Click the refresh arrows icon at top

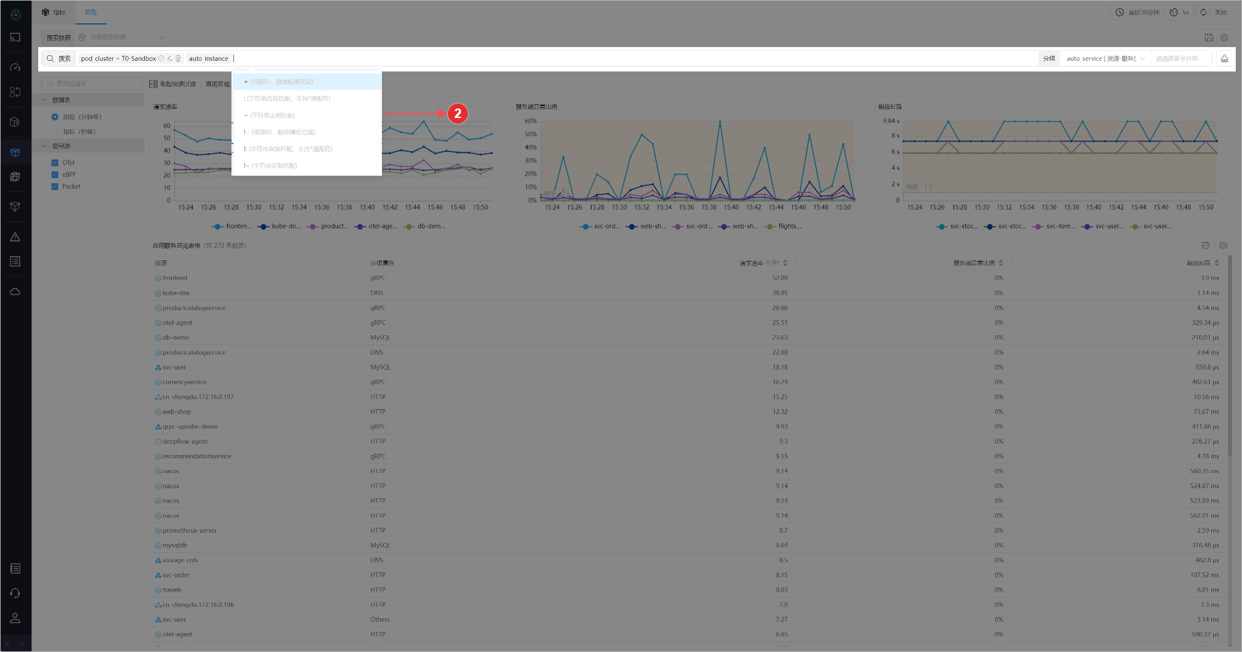(1203, 13)
